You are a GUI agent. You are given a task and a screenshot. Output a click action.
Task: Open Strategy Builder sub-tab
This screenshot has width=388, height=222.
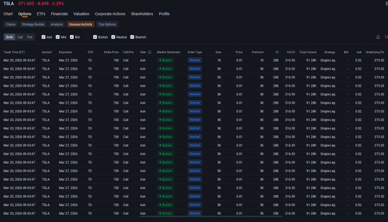click(33, 24)
